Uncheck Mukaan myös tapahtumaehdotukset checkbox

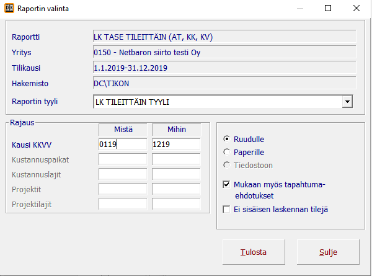228,184
